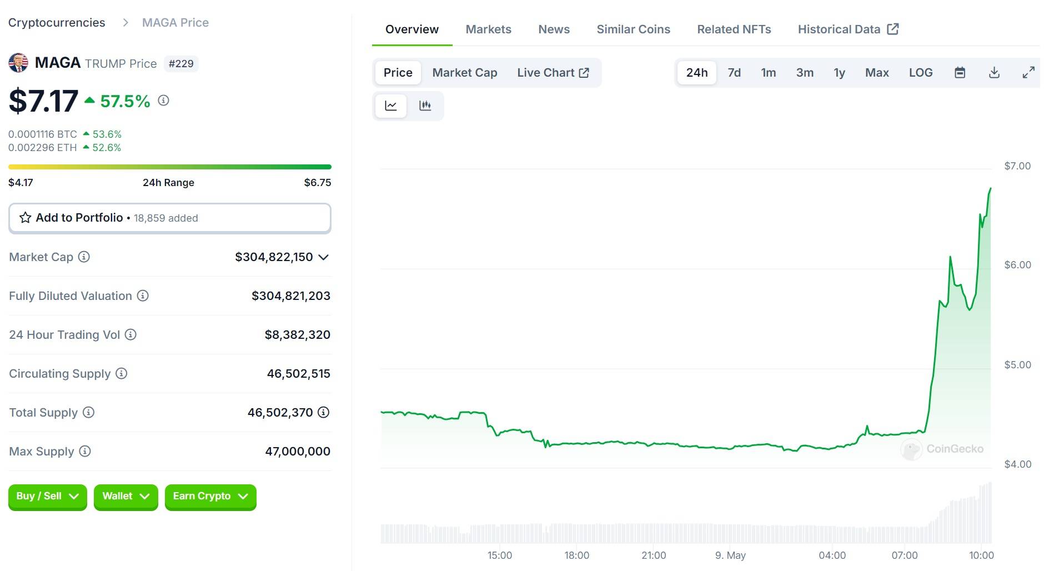
Task: Switch chart to Market Cap
Action: (x=465, y=73)
